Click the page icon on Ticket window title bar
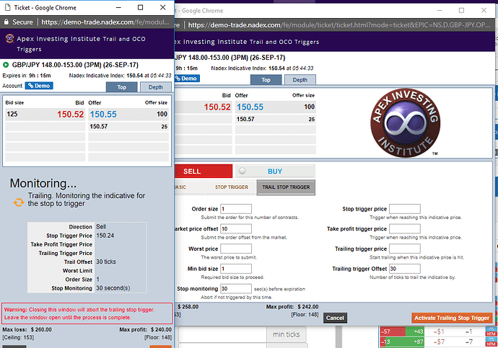The width and height of the screenshot is (498, 348). [x=7, y=8]
